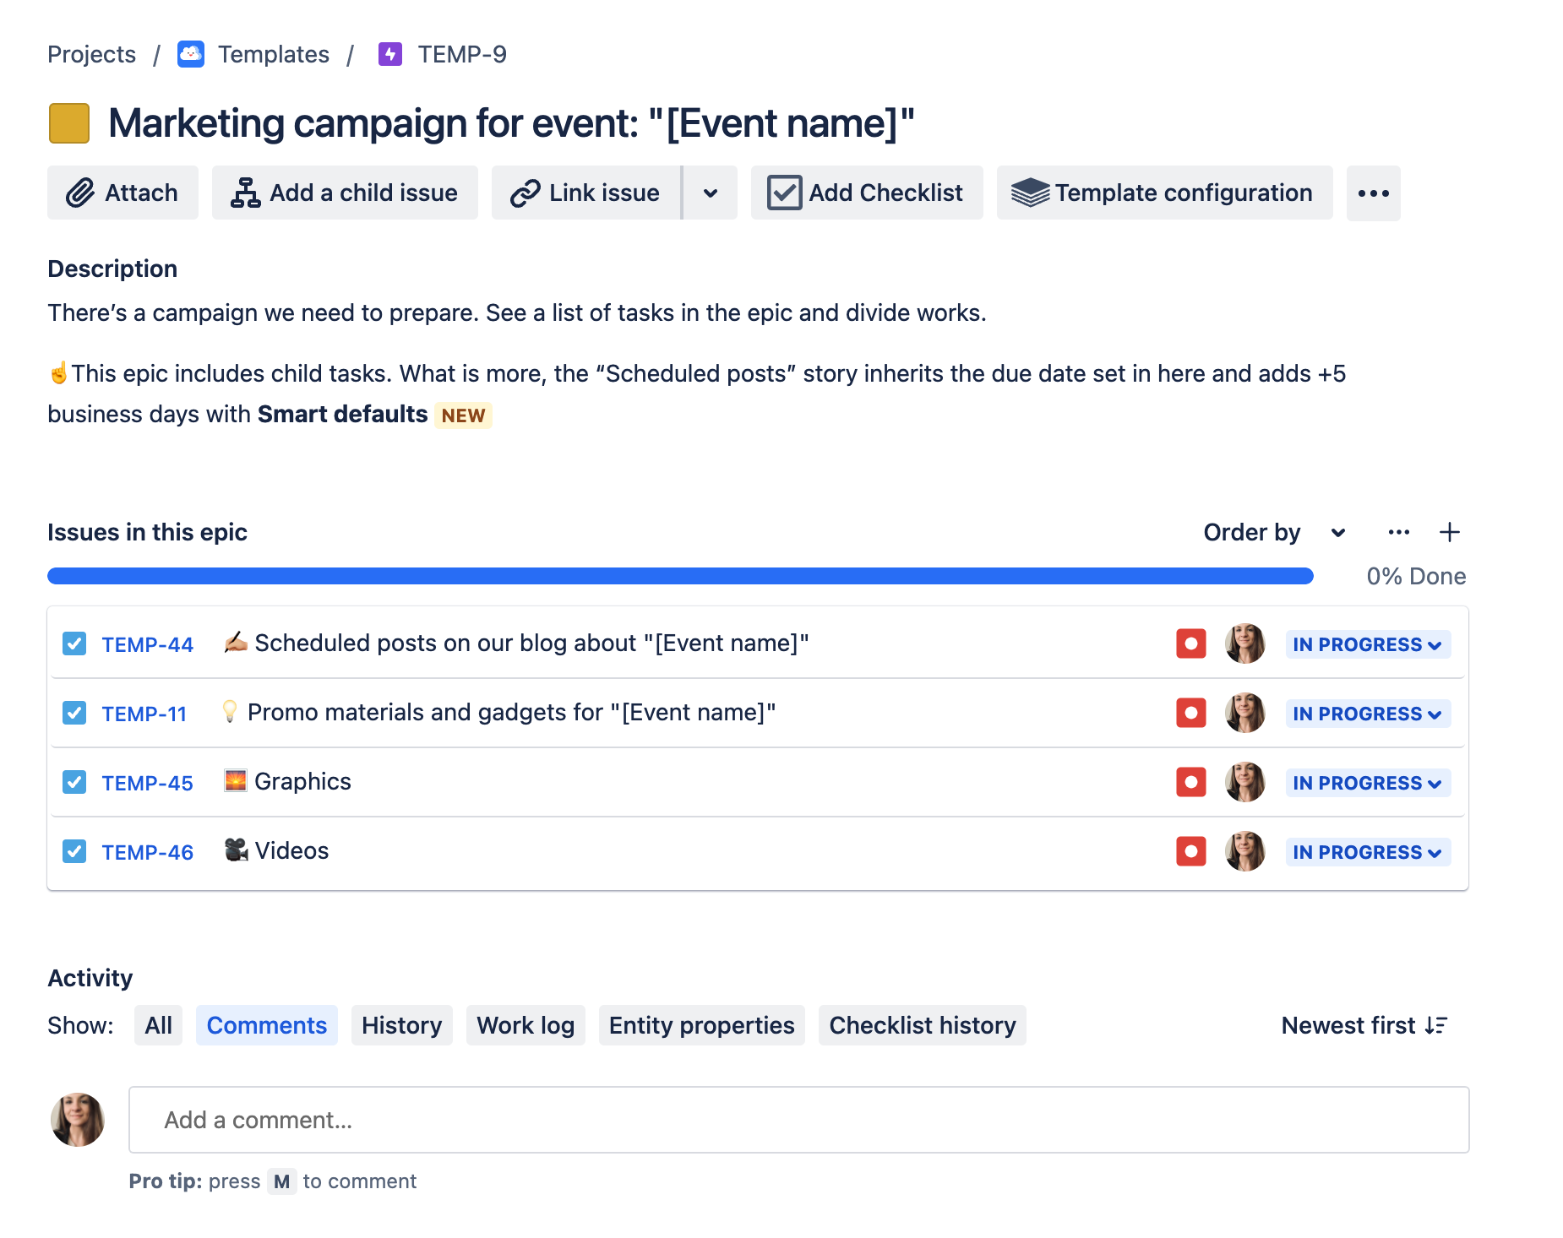Click the Add a child issue button
Viewport: 1563px width, 1238px height.
click(x=345, y=193)
